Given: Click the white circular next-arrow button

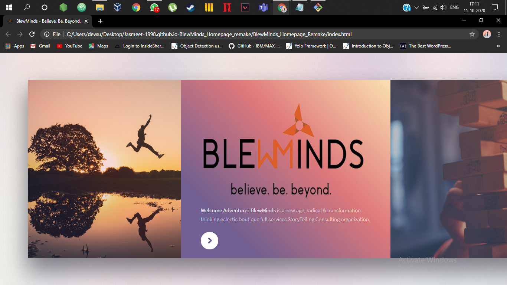Looking at the screenshot, I should click(x=209, y=240).
